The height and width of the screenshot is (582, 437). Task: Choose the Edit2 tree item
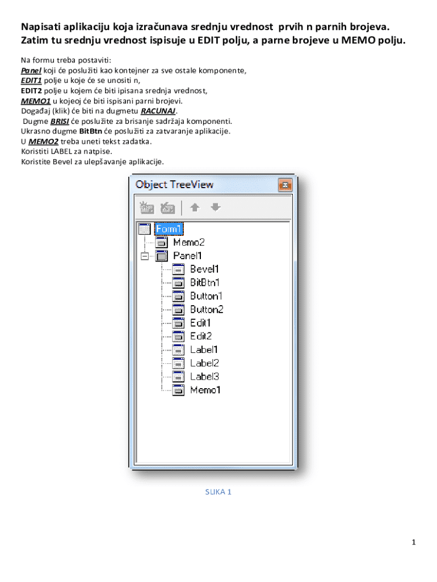[x=200, y=336]
